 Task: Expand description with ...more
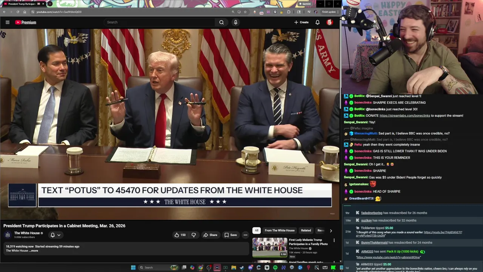(x=34, y=251)
